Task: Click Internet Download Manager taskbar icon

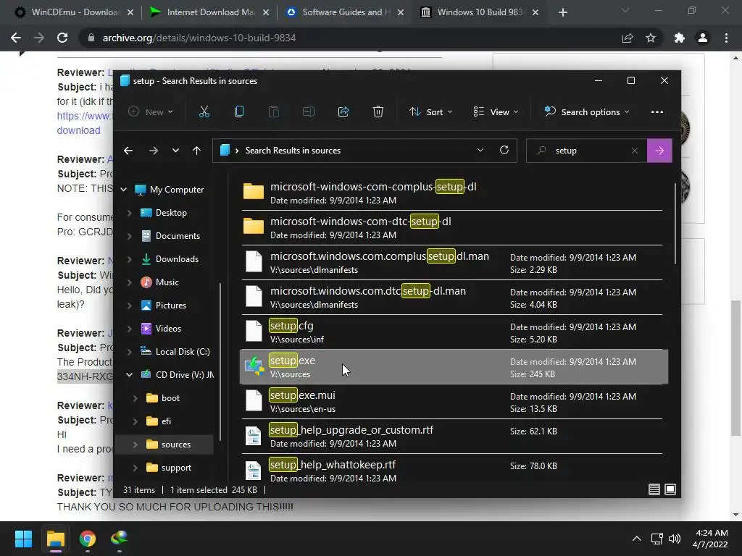Action: pyautogui.click(x=120, y=539)
